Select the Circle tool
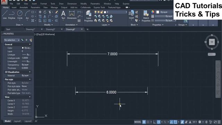The height and width of the screenshot is (125, 222). click(20, 15)
